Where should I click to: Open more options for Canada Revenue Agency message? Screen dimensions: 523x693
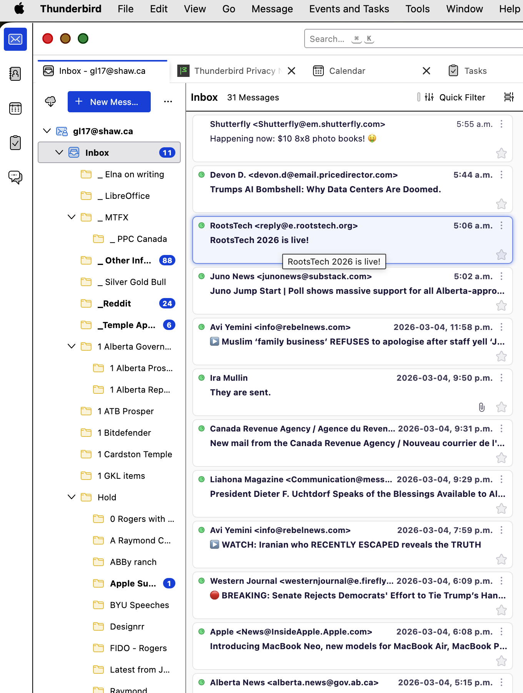501,428
